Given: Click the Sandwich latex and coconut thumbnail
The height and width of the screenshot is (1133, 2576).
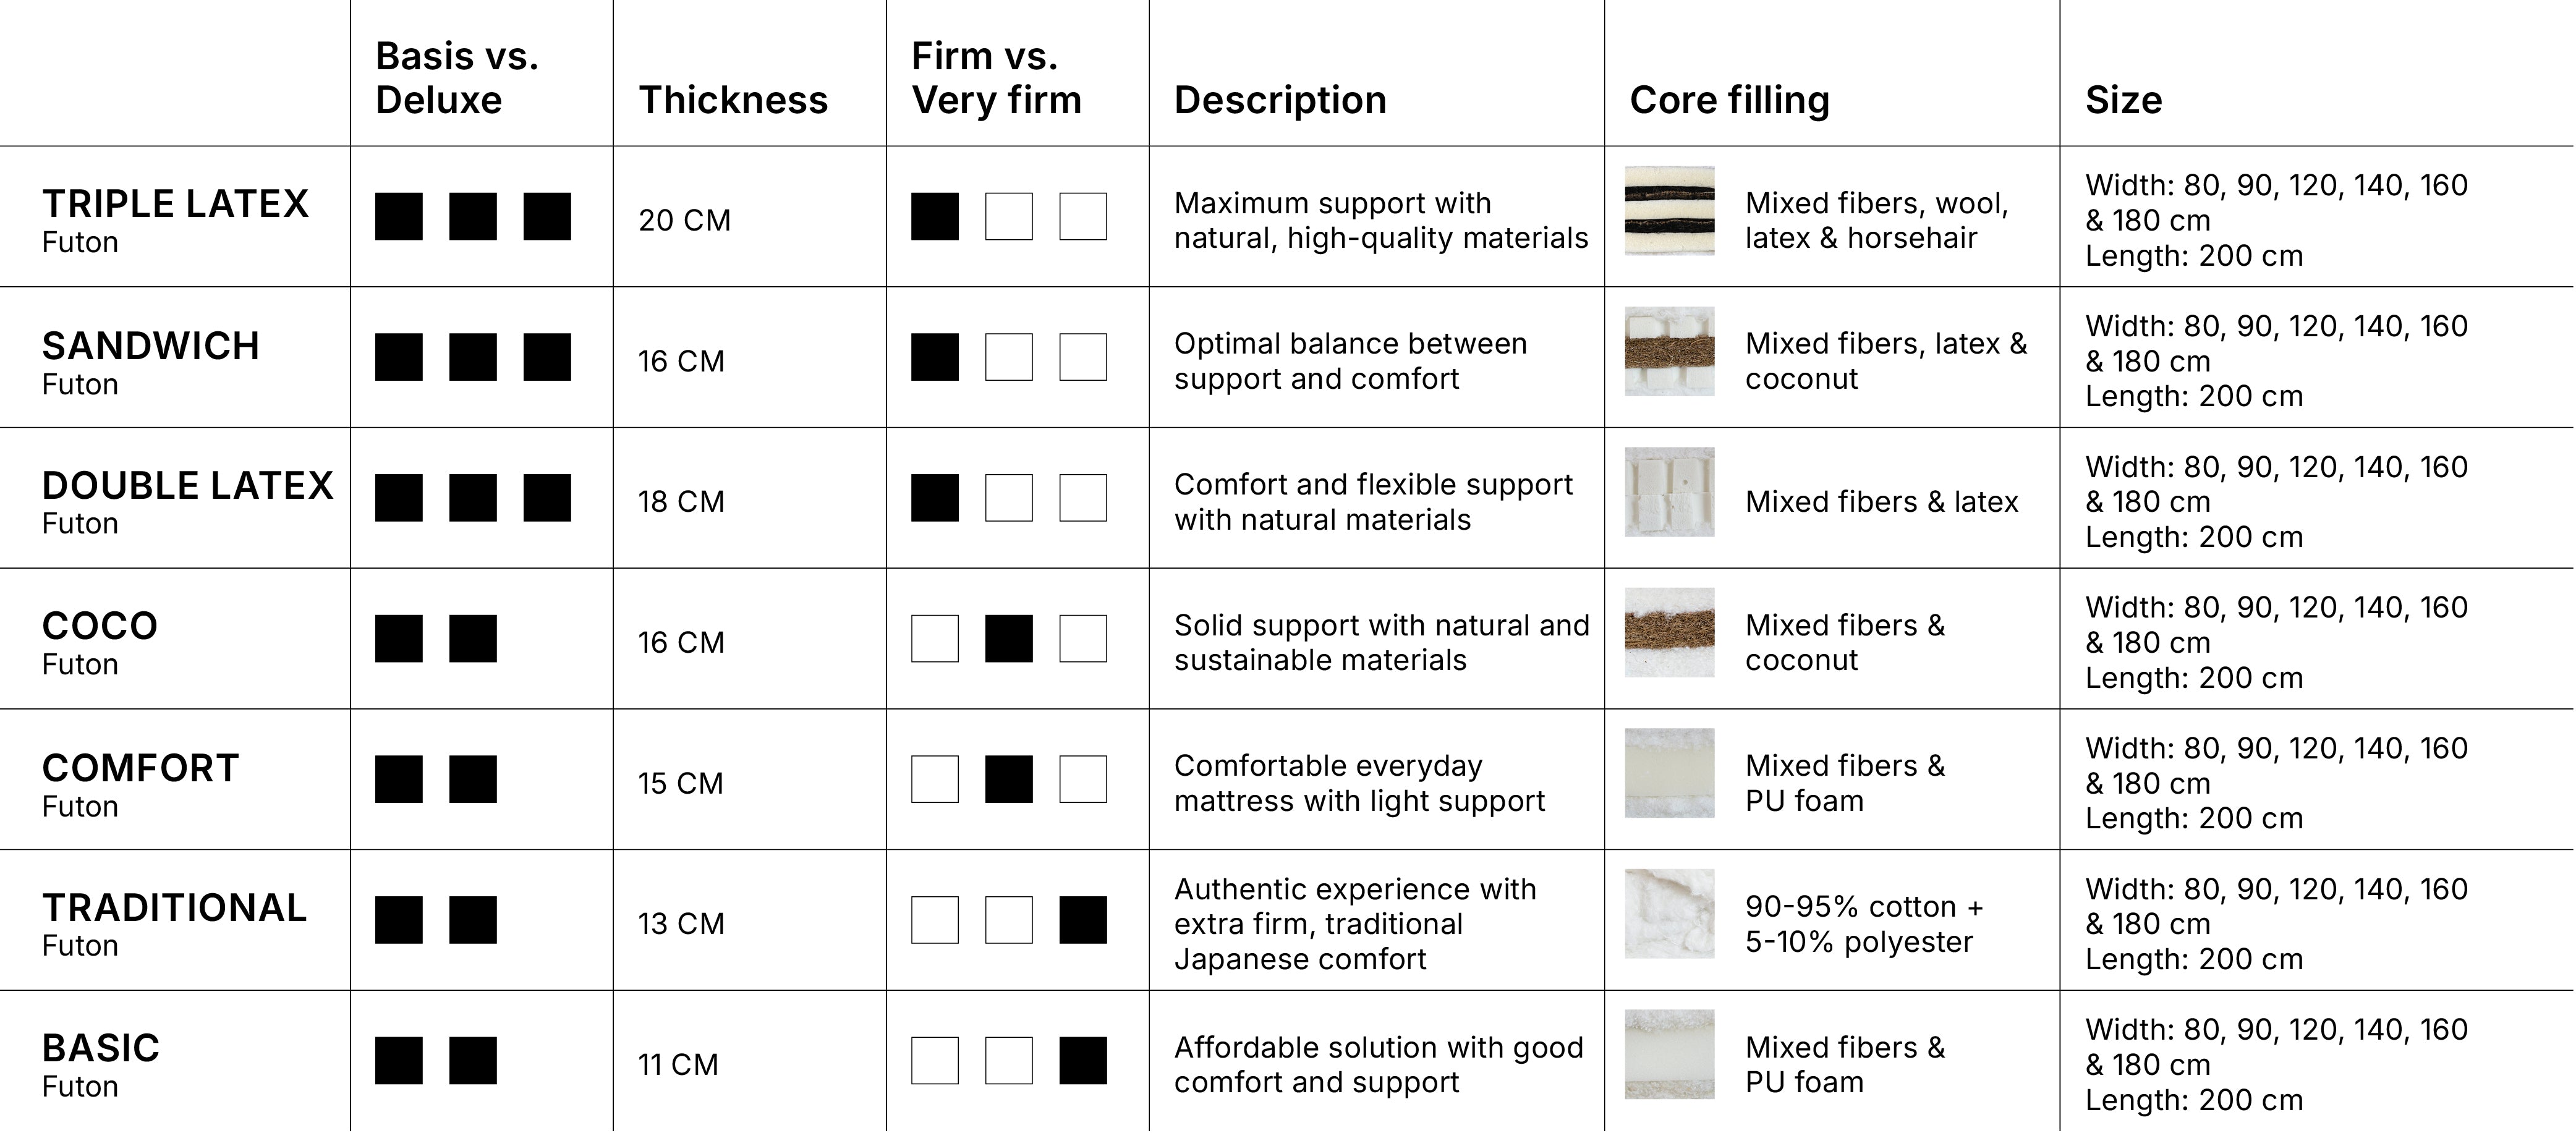Looking at the screenshot, I should pyautogui.click(x=1669, y=351).
